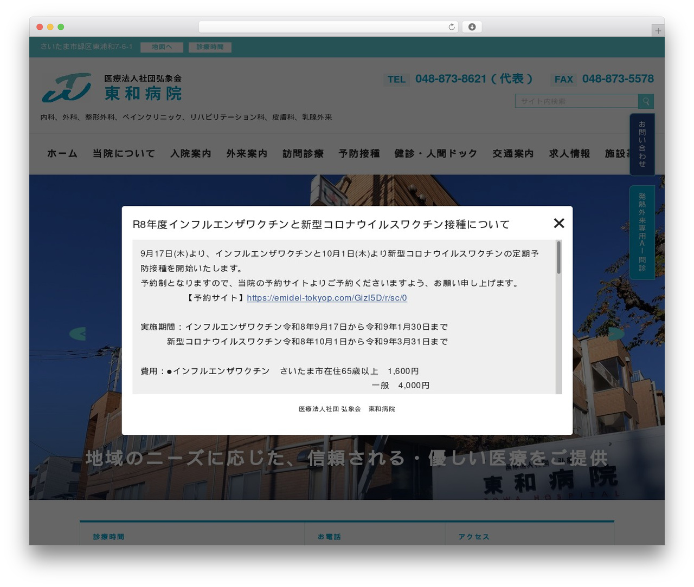Click the 地図へ button
Image resolution: width=694 pixels, height=587 pixels.
click(162, 47)
